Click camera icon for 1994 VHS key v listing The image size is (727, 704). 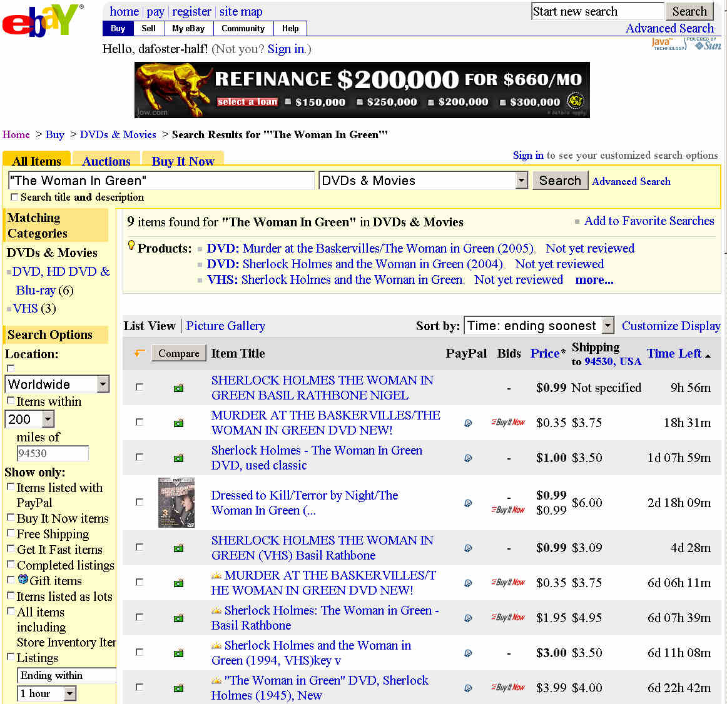click(x=178, y=653)
